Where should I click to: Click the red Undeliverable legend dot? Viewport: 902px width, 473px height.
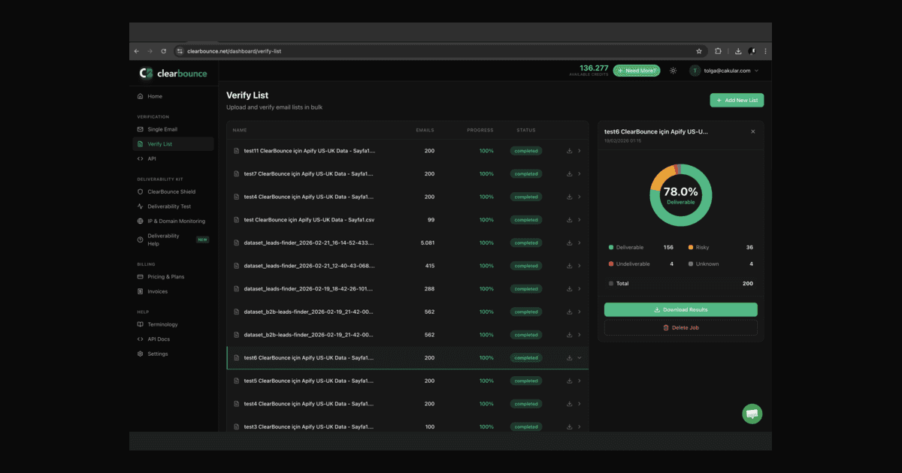pos(611,264)
